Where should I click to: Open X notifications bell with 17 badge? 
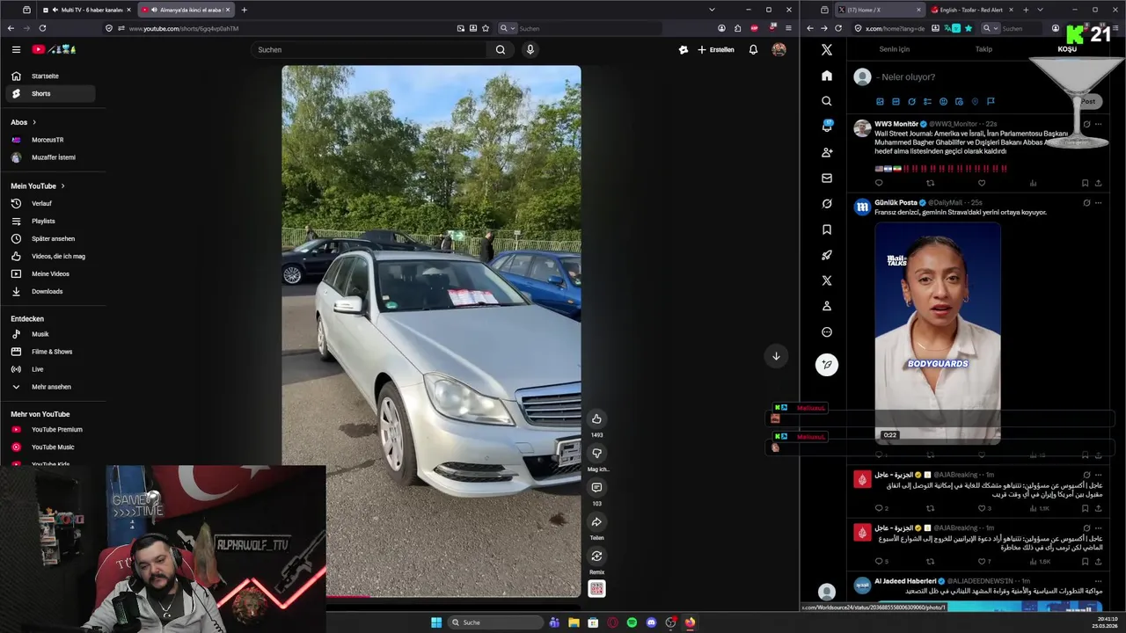826,127
